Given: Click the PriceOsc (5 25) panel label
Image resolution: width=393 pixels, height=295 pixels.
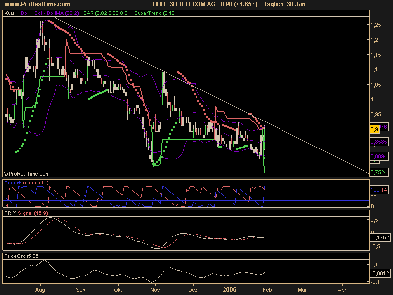Looking at the screenshot, I should coord(22,256).
